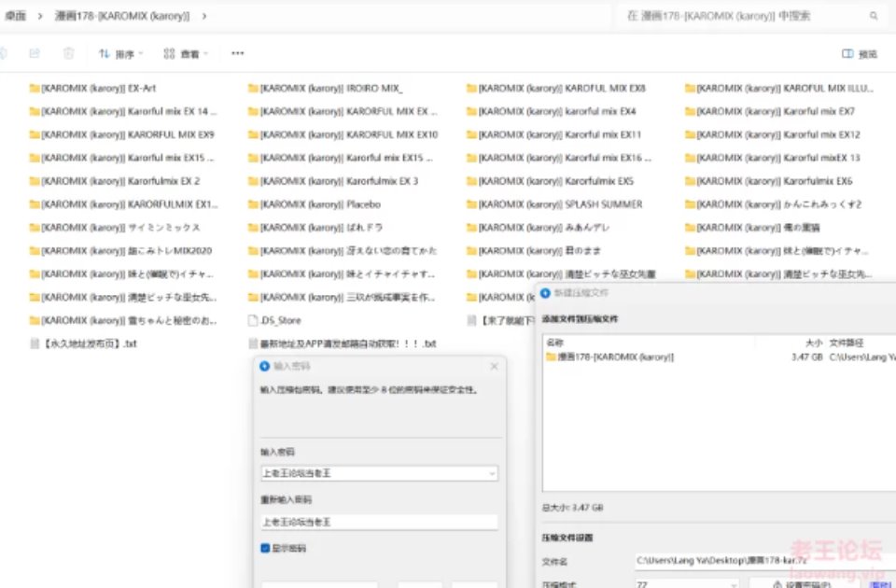
Task: Close the 输入密码 password dialog
Action: click(495, 366)
